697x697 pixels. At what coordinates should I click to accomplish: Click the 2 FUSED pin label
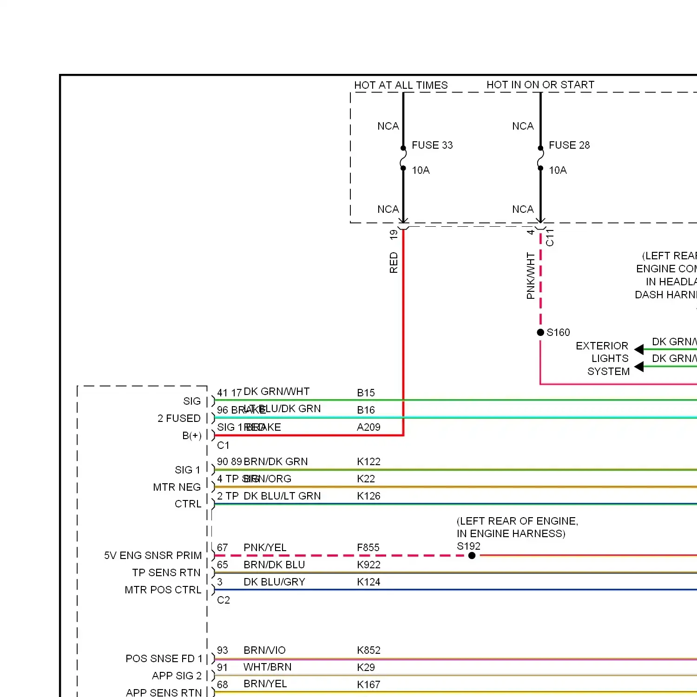179,418
